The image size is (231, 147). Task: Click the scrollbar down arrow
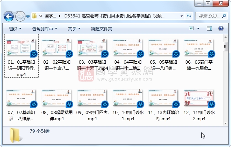click(226, 123)
